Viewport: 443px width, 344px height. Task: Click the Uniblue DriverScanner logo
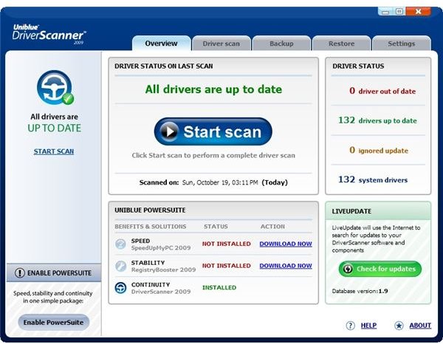(49, 34)
